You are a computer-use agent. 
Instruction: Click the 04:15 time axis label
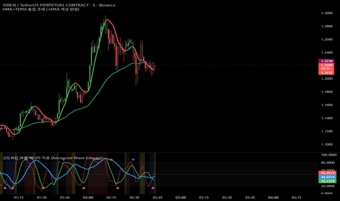pyautogui.click(x=297, y=197)
